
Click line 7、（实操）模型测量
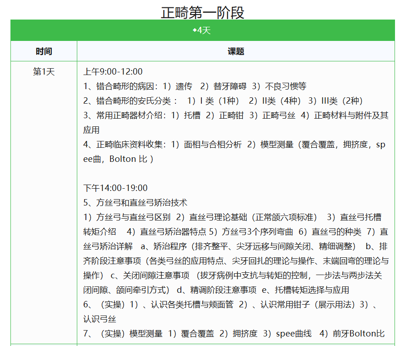(234, 334)
